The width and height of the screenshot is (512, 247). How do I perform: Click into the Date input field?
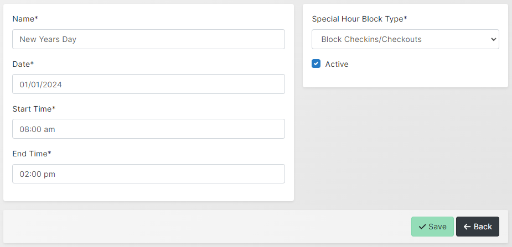(148, 84)
